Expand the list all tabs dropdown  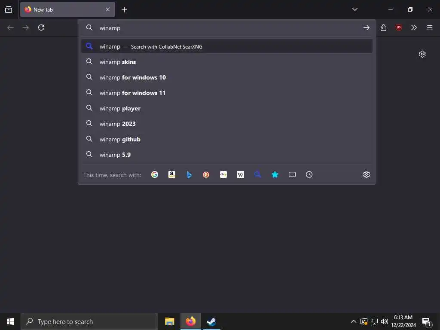354,9
